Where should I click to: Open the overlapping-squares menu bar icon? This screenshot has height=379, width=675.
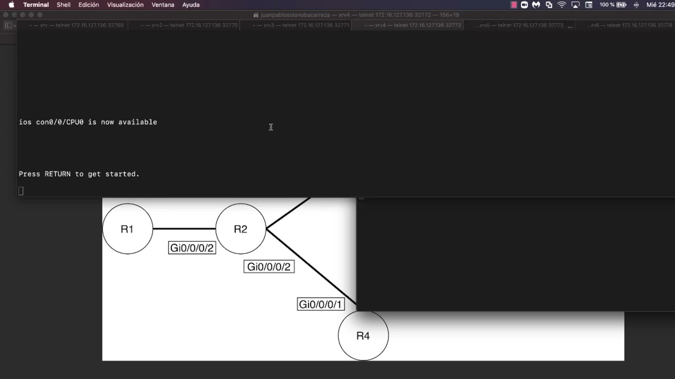(549, 5)
